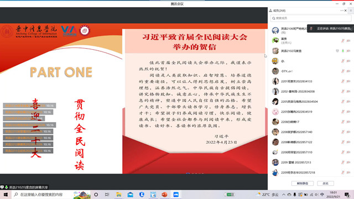Toggle muted mic icon for -DTY member

[343, 71]
